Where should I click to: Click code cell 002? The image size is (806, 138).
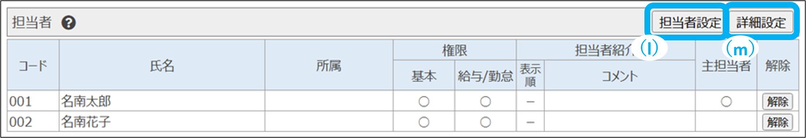click(x=33, y=122)
